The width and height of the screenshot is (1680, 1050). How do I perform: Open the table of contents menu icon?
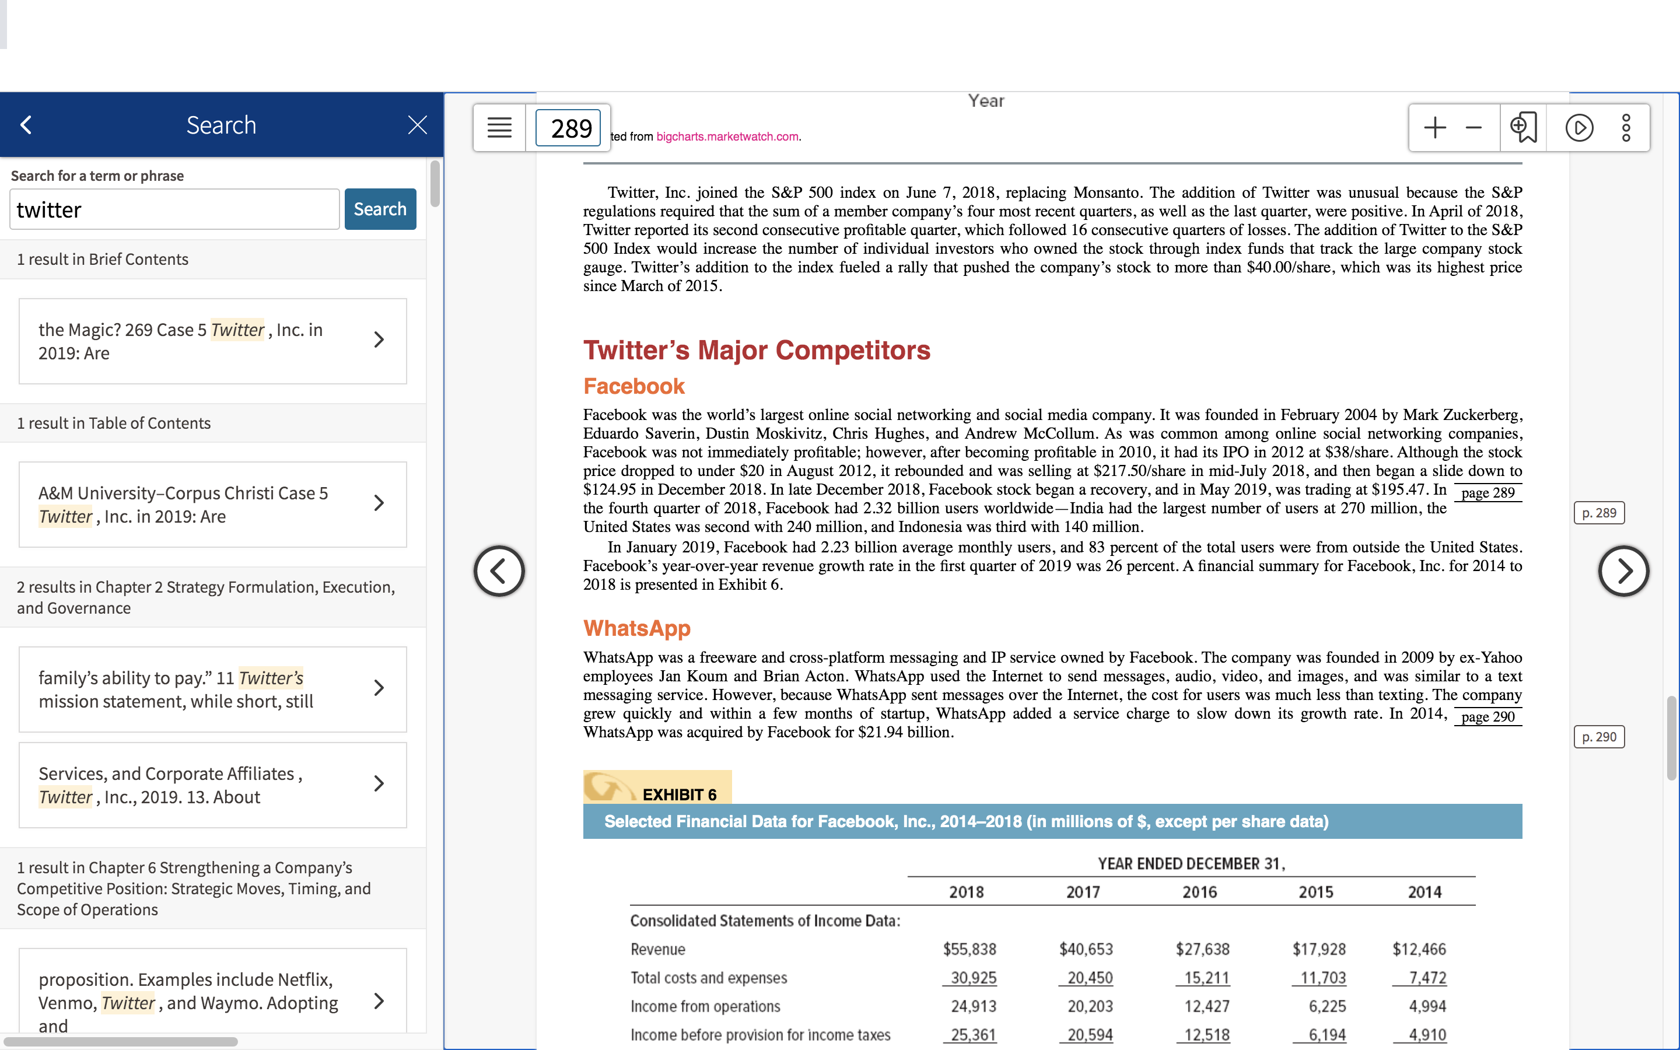click(499, 128)
